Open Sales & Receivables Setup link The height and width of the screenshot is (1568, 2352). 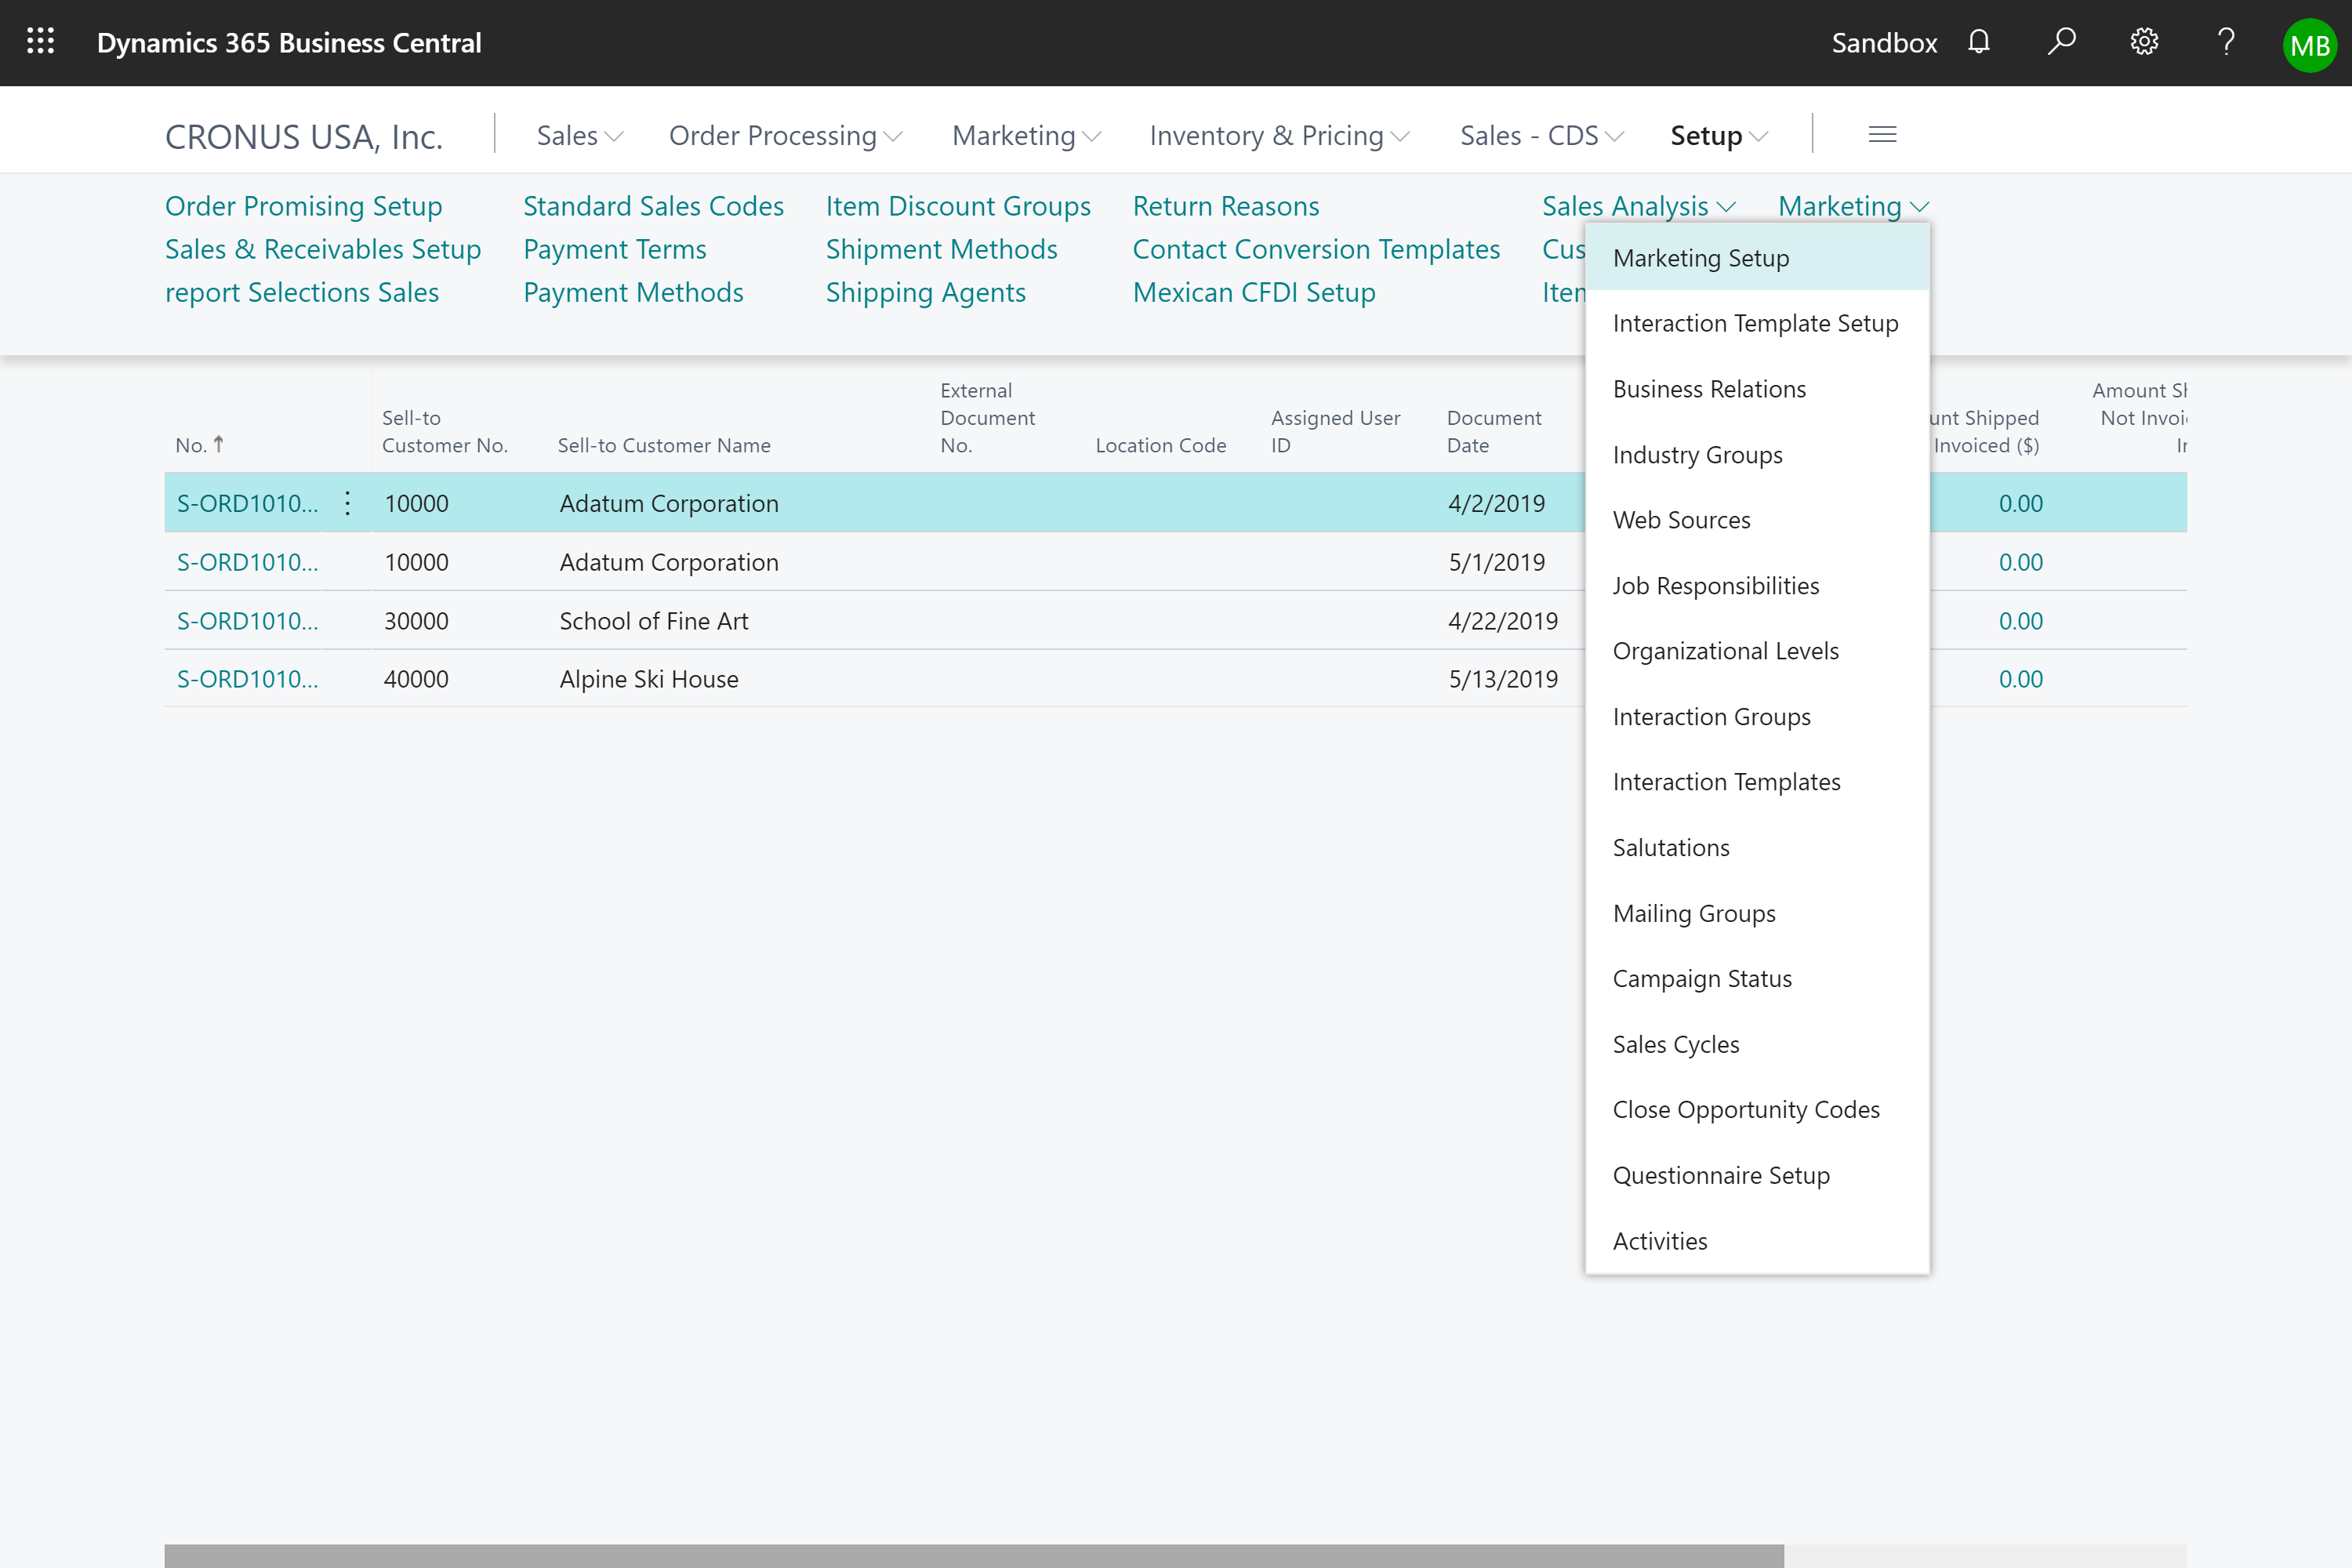pyautogui.click(x=324, y=249)
